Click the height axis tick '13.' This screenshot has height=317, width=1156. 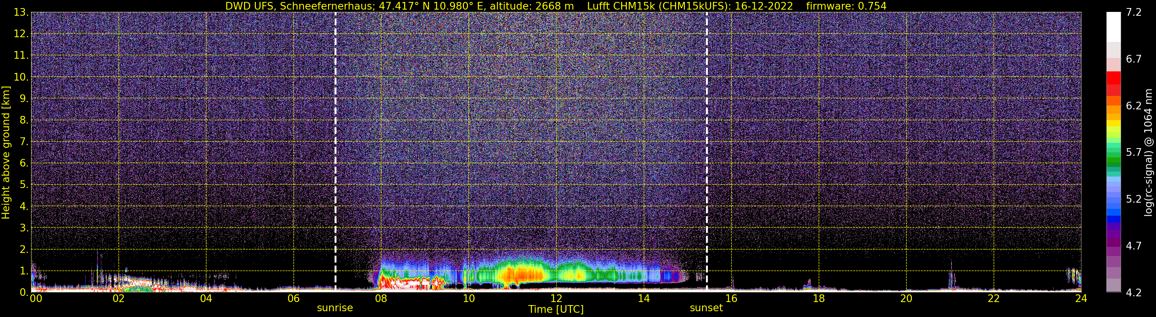pyautogui.click(x=21, y=13)
